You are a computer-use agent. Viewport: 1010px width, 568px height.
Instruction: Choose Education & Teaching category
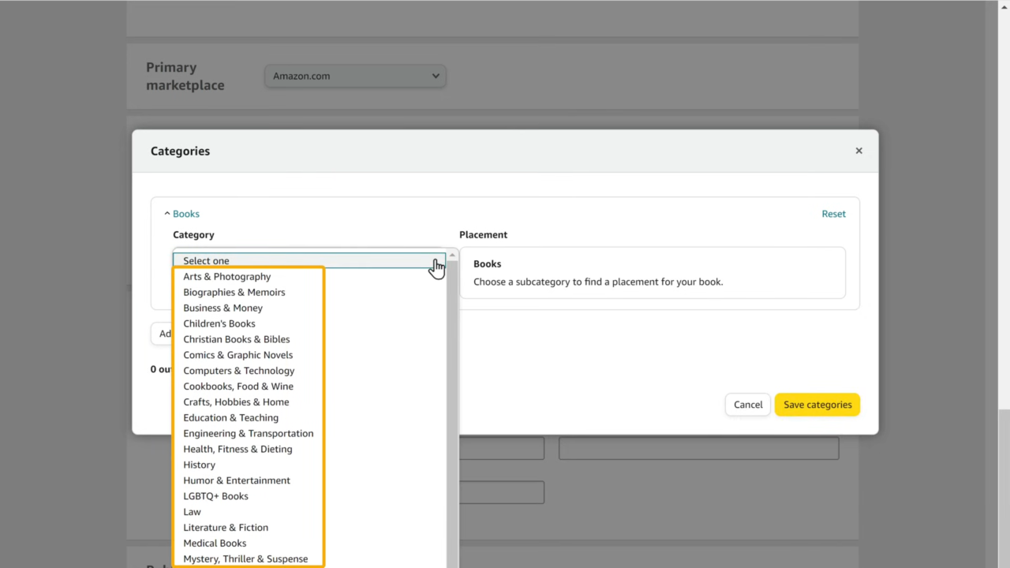coord(309,417)
